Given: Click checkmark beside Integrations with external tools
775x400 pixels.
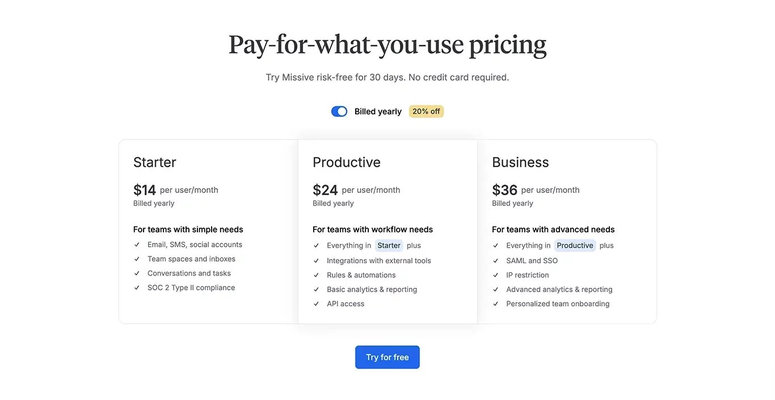Looking at the screenshot, I should 316,261.
